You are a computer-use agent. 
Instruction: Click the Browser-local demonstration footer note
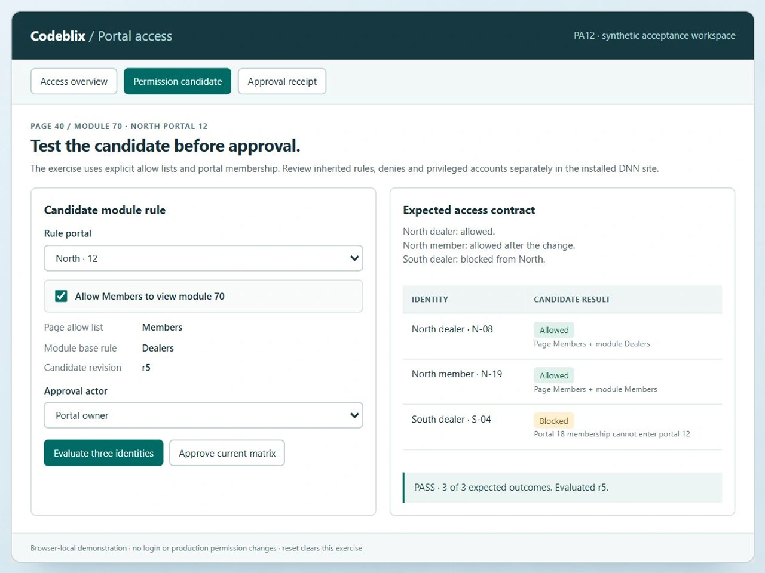click(x=196, y=548)
